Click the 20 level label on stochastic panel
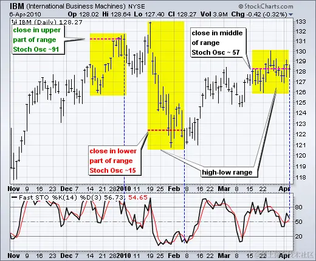The height and width of the screenshot is (261, 316). [299, 237]
